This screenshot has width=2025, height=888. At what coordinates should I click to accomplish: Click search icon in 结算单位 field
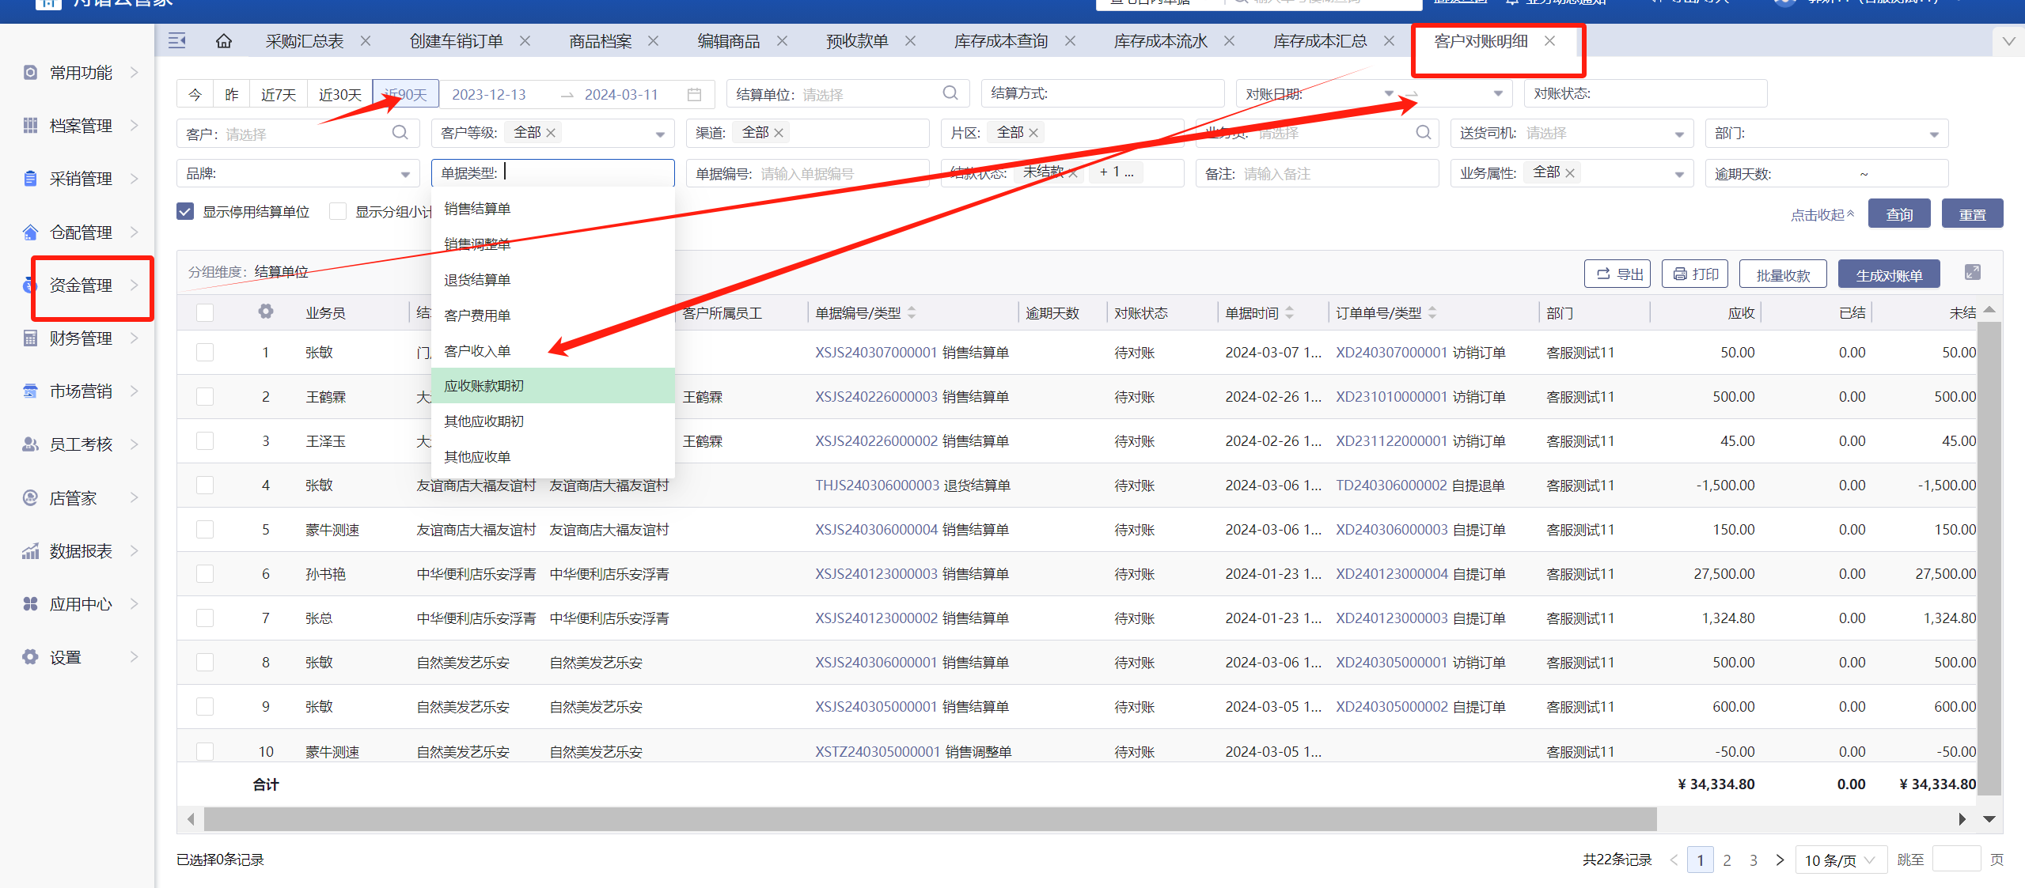(950, 93)
